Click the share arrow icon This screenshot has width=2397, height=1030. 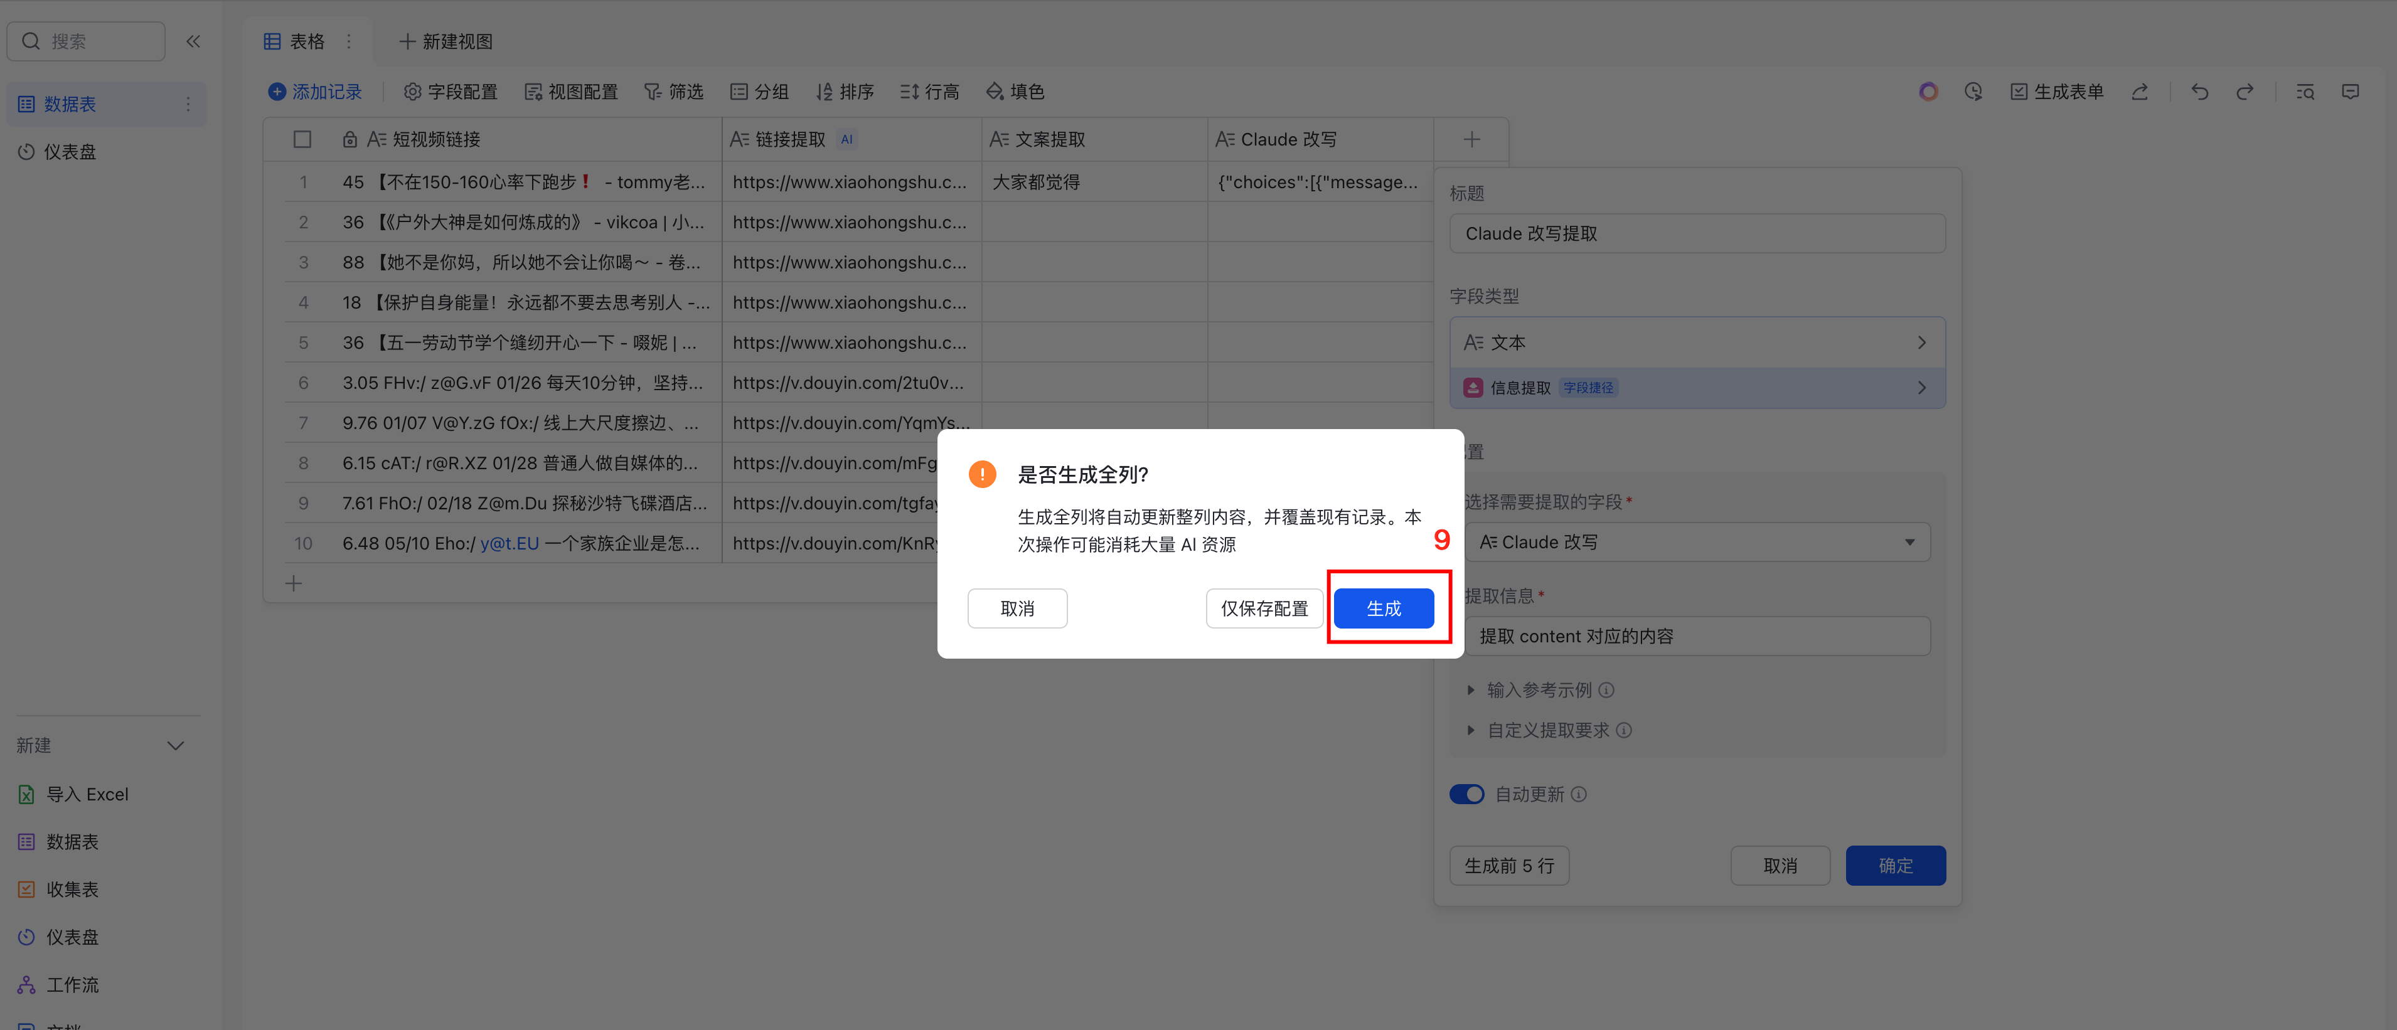(2139, 91)
